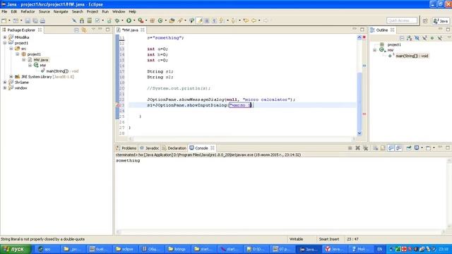Click the Save toolbar icon
Image resolution: width=452 pixels, height=254 pixels.
coord(28,20)
